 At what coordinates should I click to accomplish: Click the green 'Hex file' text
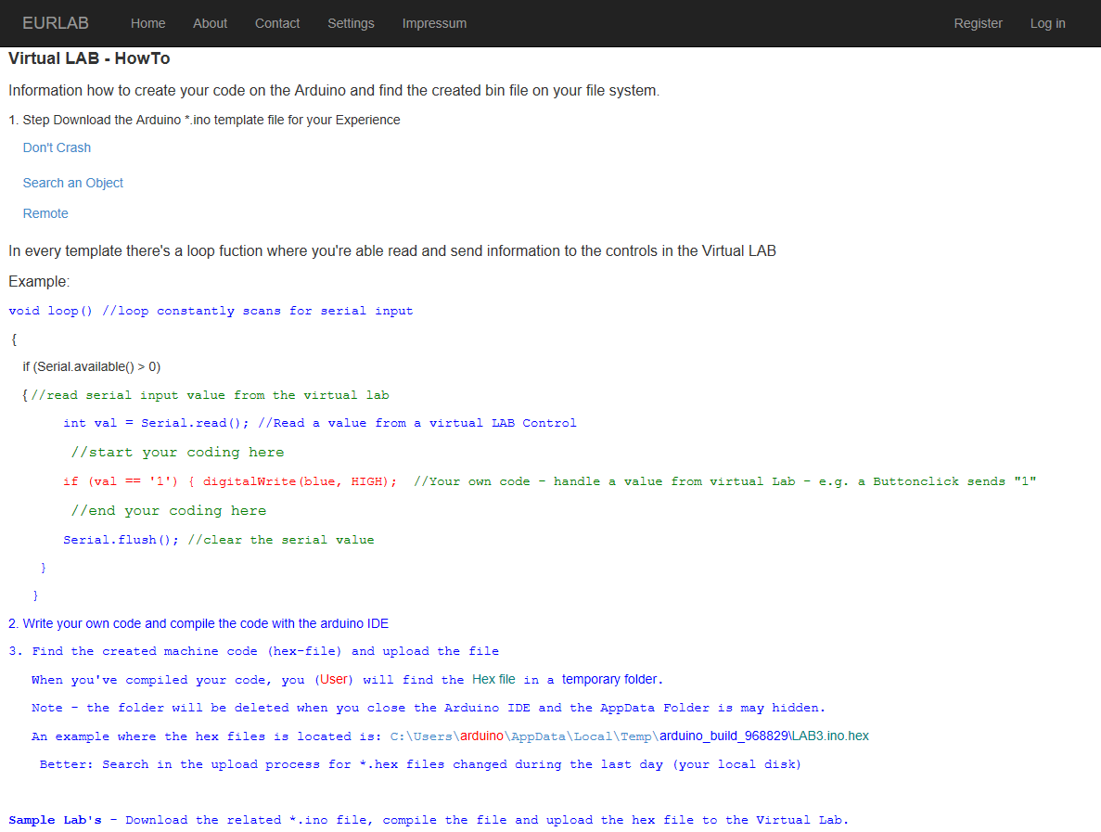[493, 679]
